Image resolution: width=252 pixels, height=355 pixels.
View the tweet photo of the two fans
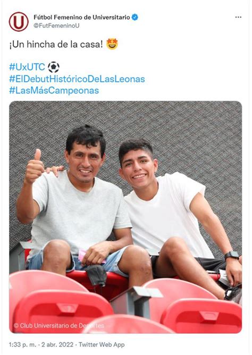[x=125, y=217]
